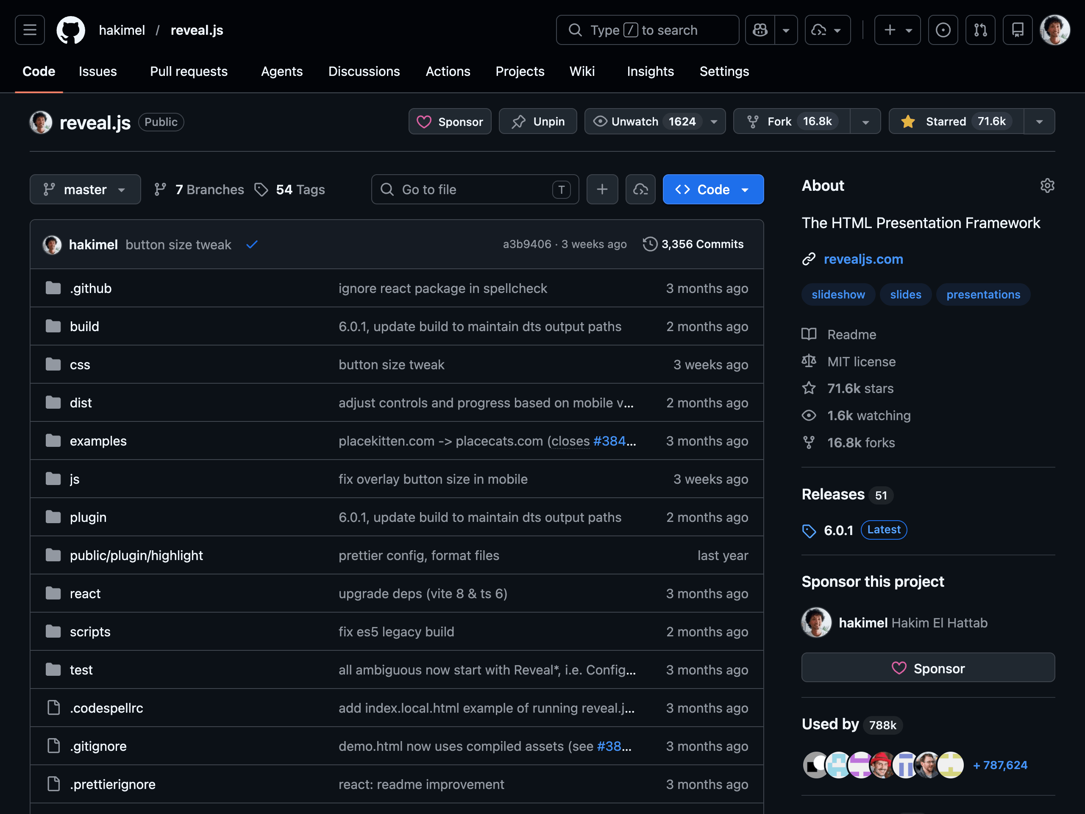Open the master branch dropdown

85,190
